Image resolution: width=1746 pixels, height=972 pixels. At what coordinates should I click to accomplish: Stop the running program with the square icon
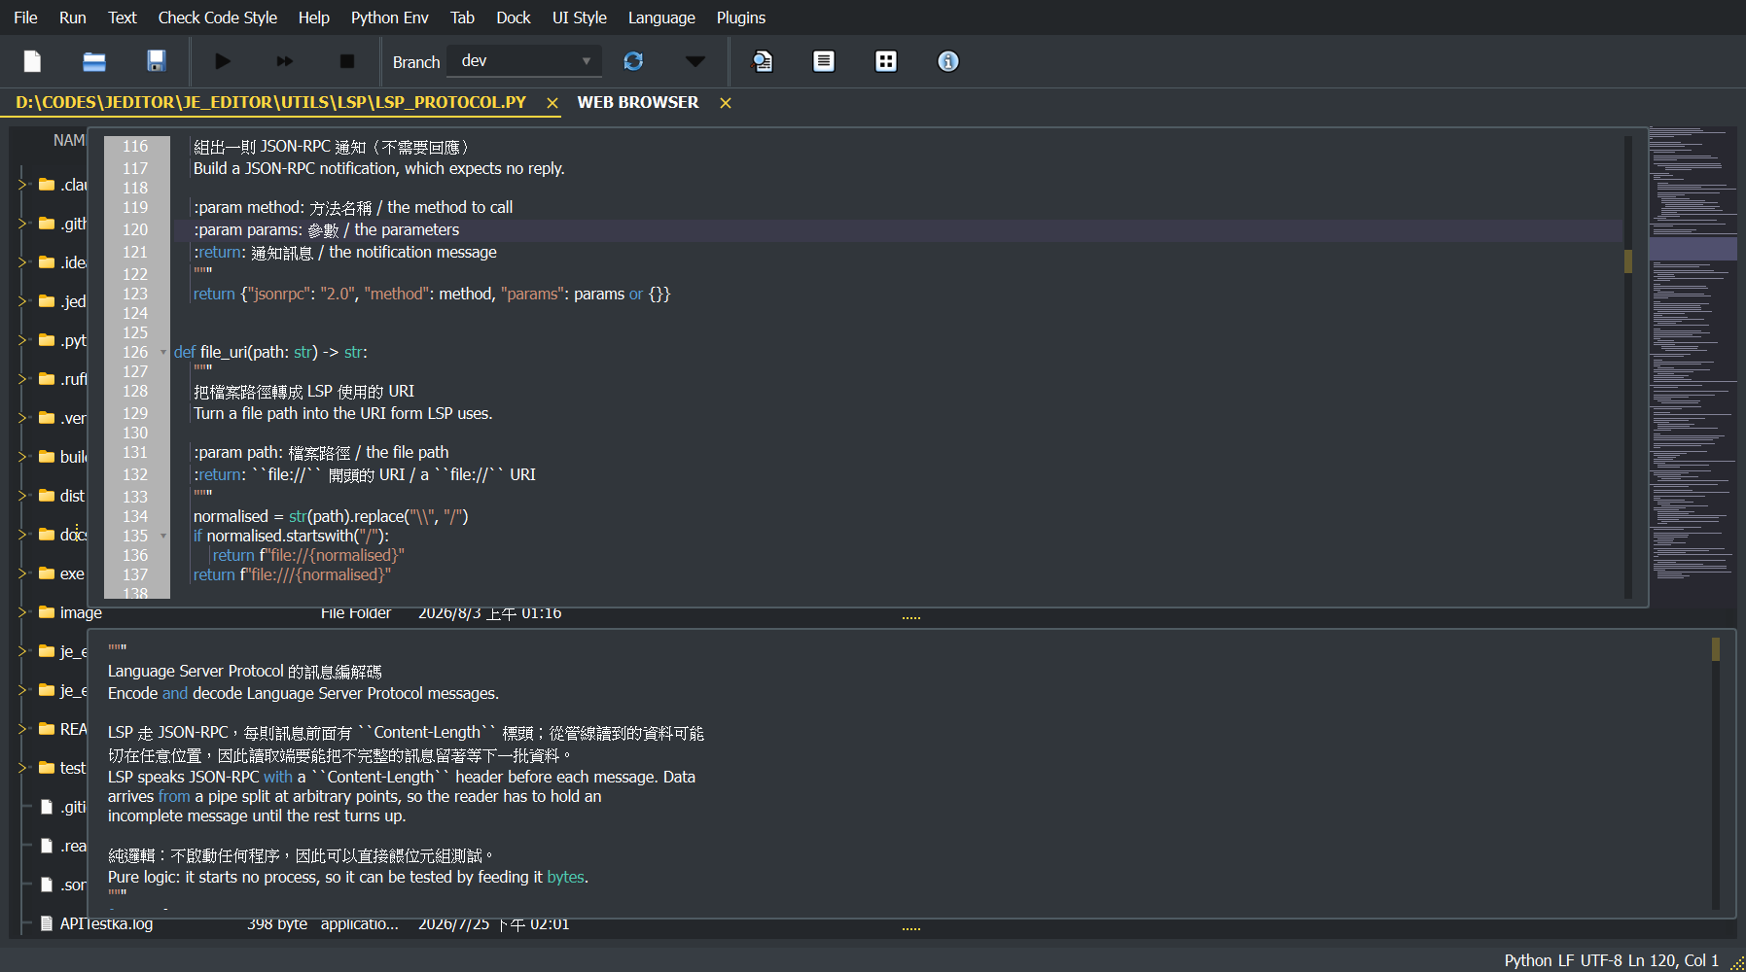coord(347,61)
